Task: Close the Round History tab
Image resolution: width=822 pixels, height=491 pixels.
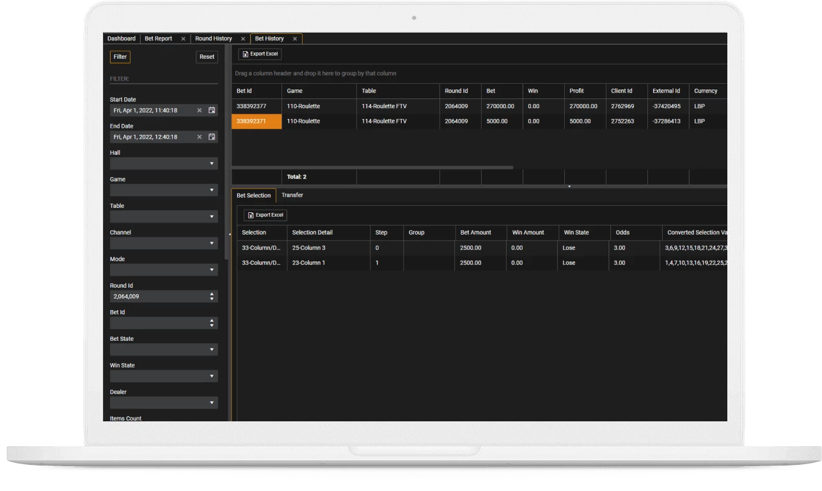Action: [x=242, y=38]
